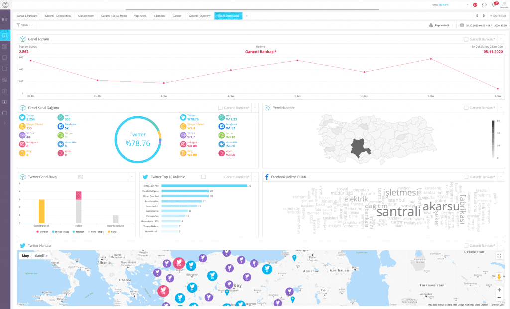Click the Yerel Haberler map color scale
Screen dimensions: 510x309
[493, 139]
